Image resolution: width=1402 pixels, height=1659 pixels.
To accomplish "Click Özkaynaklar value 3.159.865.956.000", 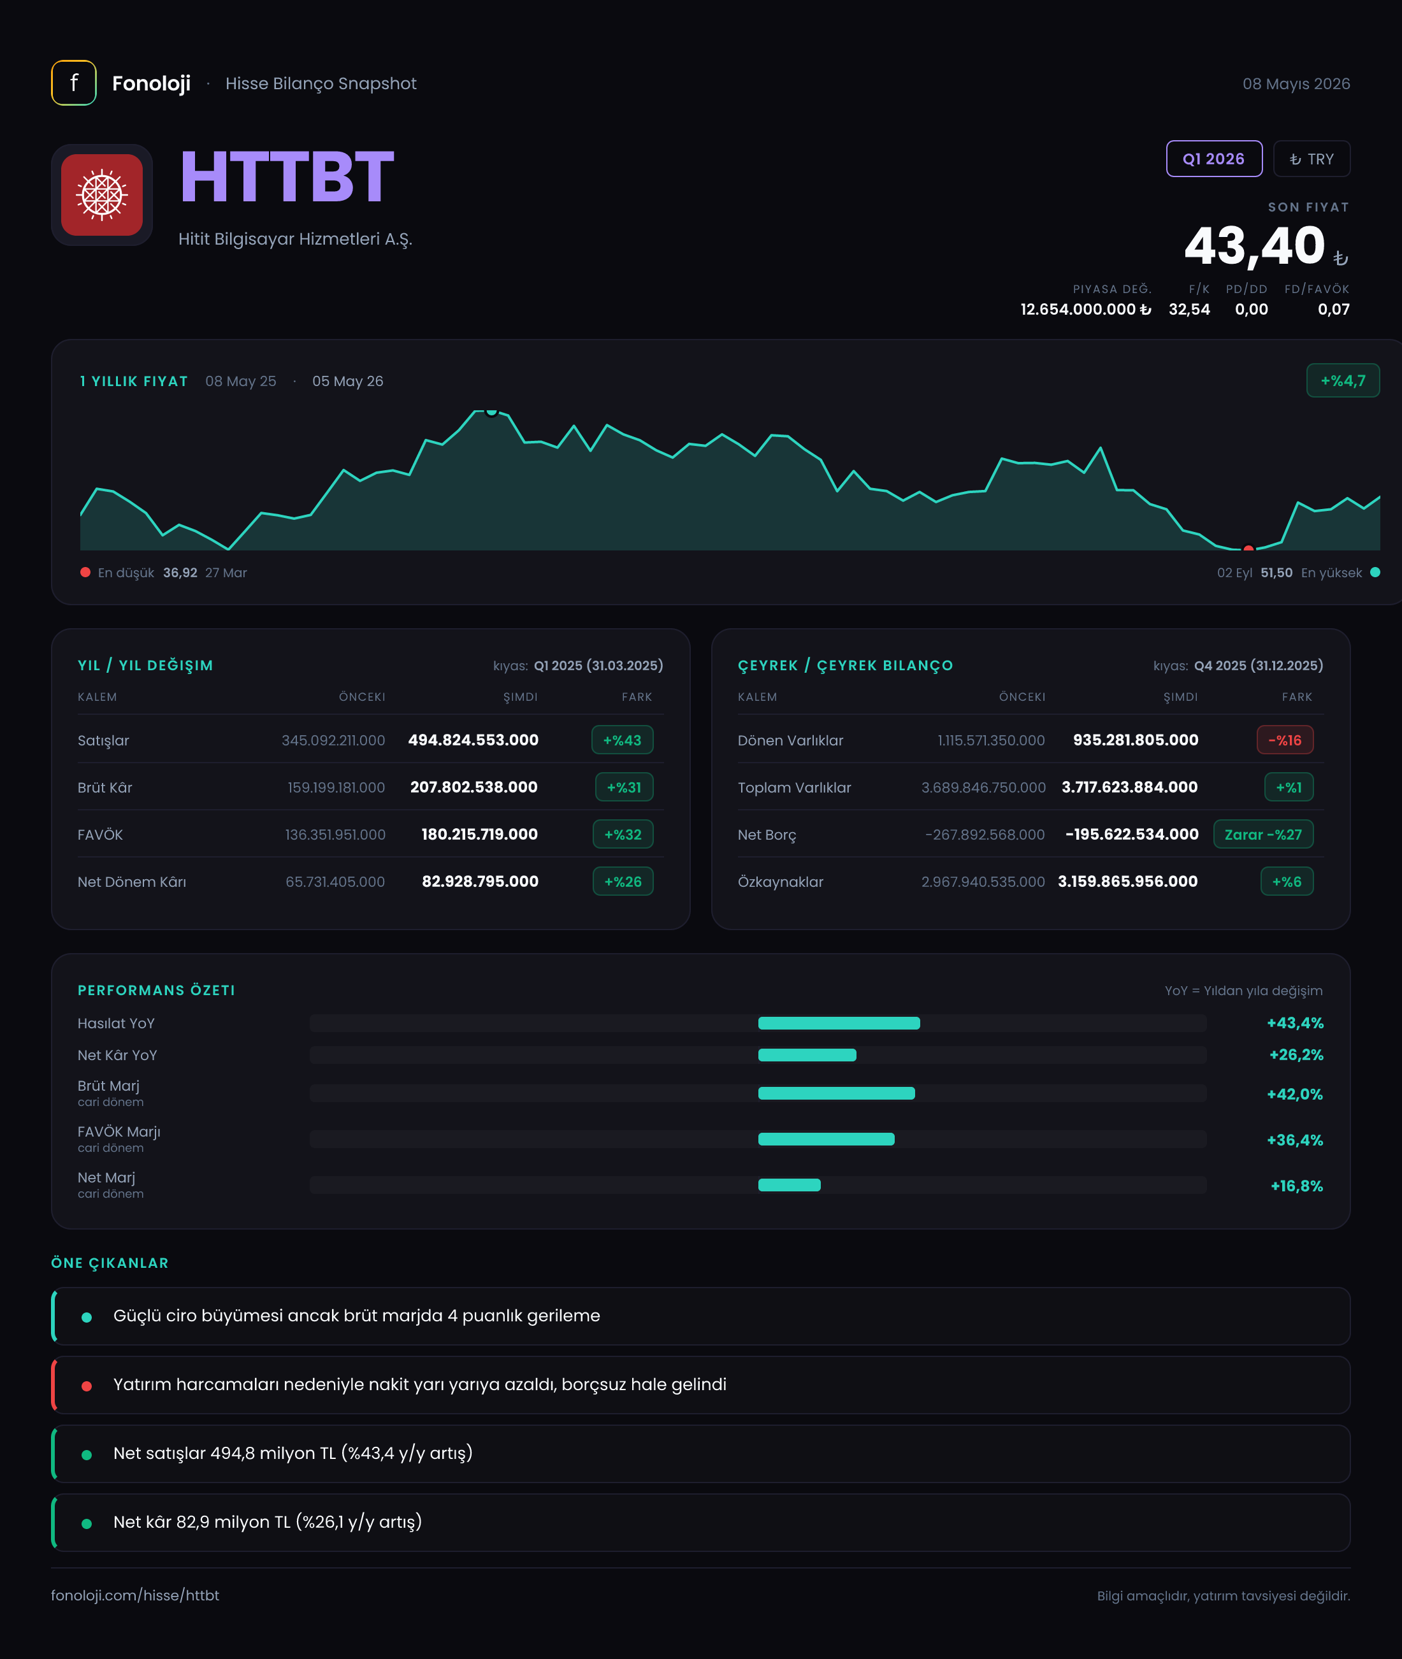I will 1128,881.
